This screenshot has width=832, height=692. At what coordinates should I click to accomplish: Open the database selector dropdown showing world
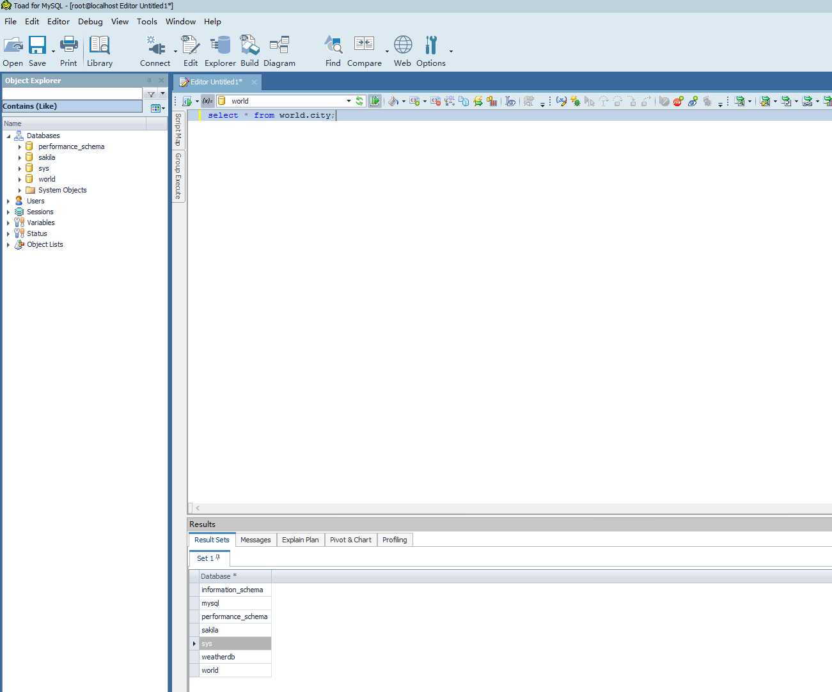pos(349,101)
